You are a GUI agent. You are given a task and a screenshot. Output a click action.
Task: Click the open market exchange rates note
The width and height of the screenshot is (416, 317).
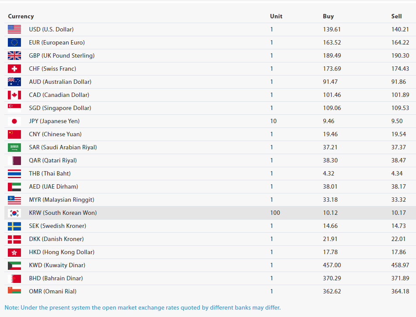point(143,308)
